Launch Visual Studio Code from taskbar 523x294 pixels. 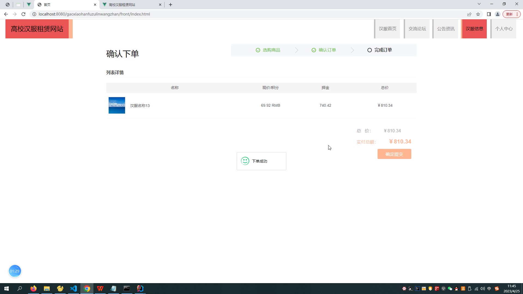click(x=74, y=289)
